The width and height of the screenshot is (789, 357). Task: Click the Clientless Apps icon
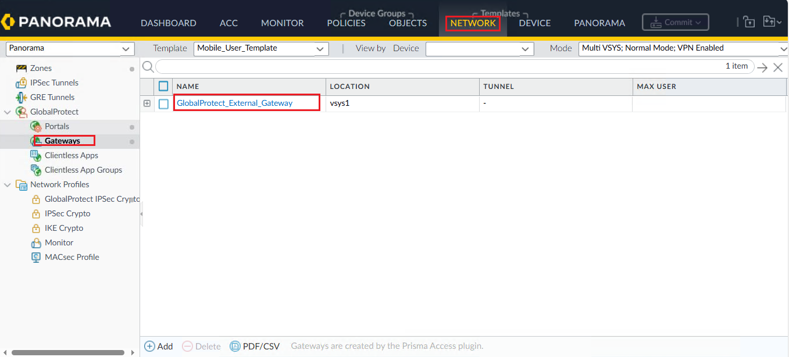[x=35, y=155]
